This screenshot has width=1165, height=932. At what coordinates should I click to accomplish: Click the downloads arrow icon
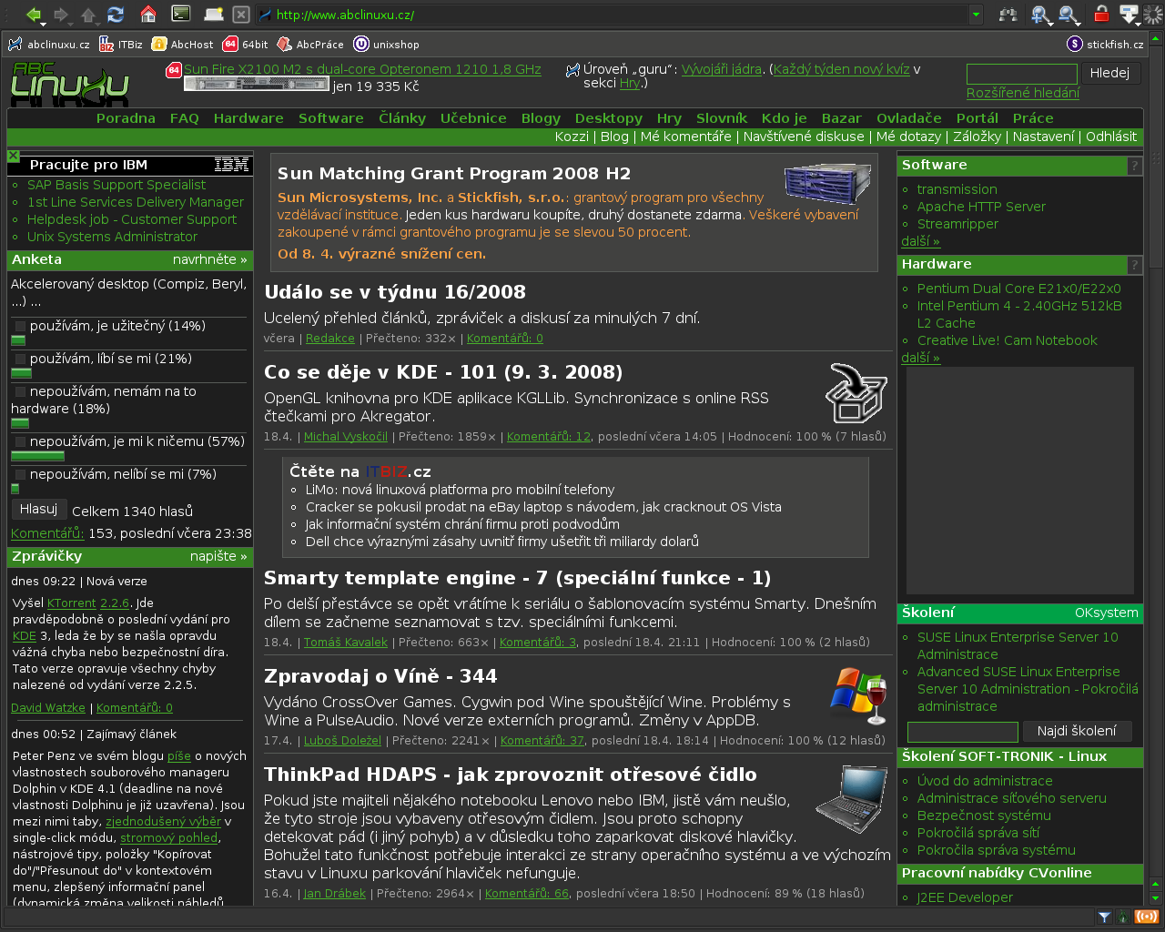point(1128,14)
